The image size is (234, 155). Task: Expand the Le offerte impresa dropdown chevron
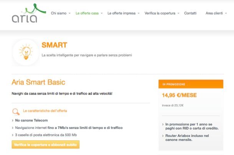(139, 13)
